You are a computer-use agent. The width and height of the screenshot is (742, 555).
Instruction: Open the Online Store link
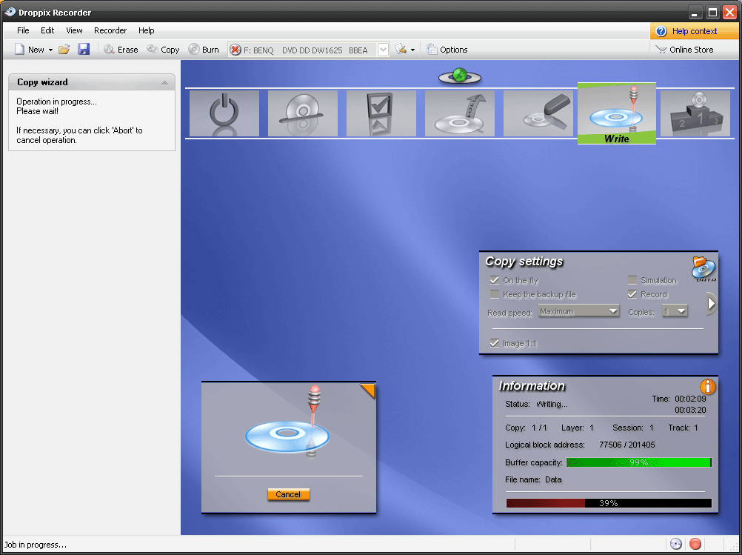click(684, 50)
